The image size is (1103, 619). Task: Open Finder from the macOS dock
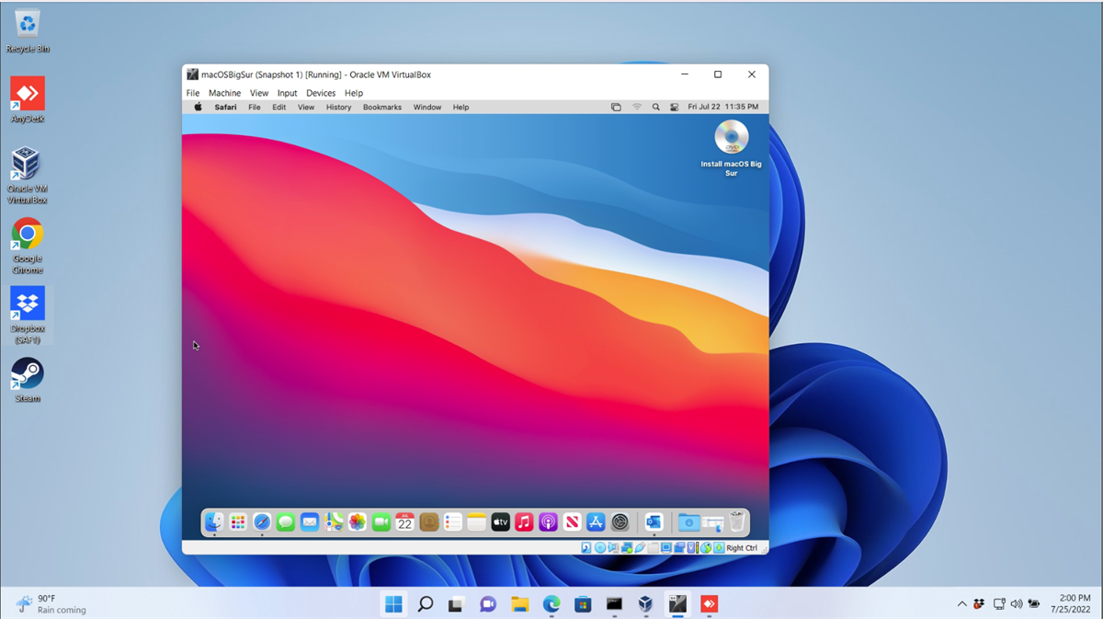(x=214, y=522)
